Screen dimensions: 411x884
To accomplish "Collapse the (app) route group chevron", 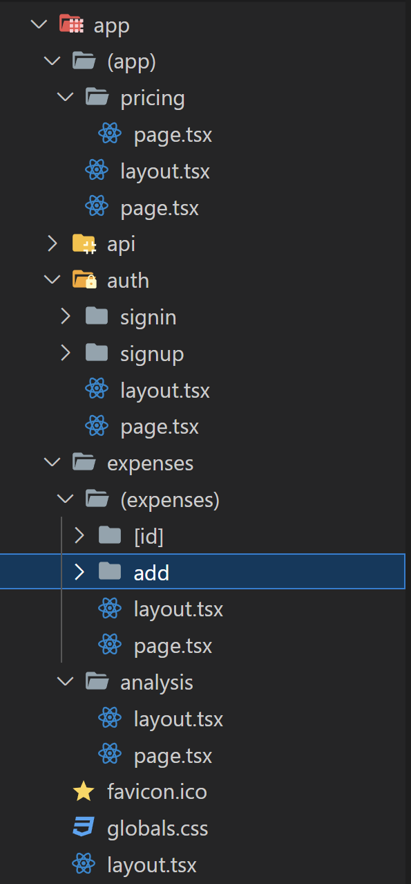I will pyautogui.click(x=52, y=62).
